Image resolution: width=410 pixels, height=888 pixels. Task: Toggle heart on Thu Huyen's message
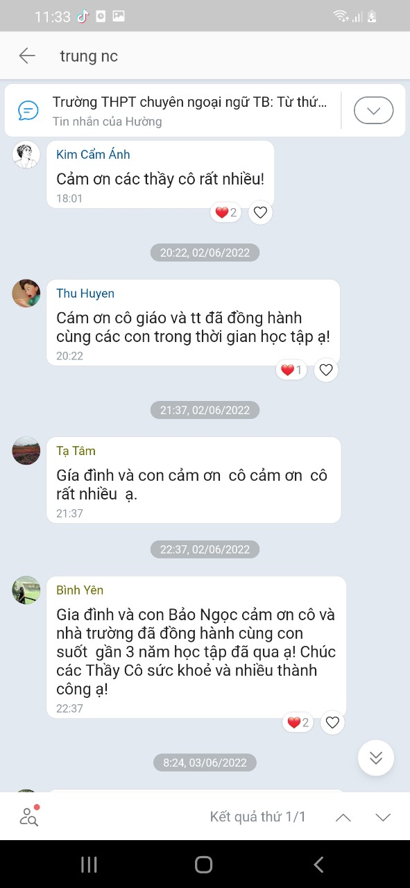point(326,370)
